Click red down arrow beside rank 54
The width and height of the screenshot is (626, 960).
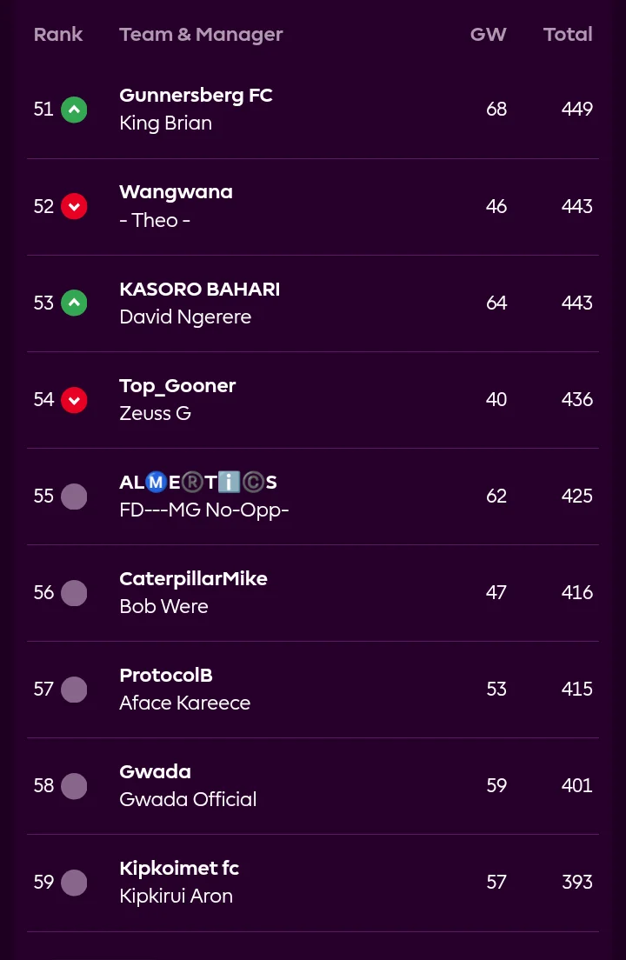coord(74,399)
